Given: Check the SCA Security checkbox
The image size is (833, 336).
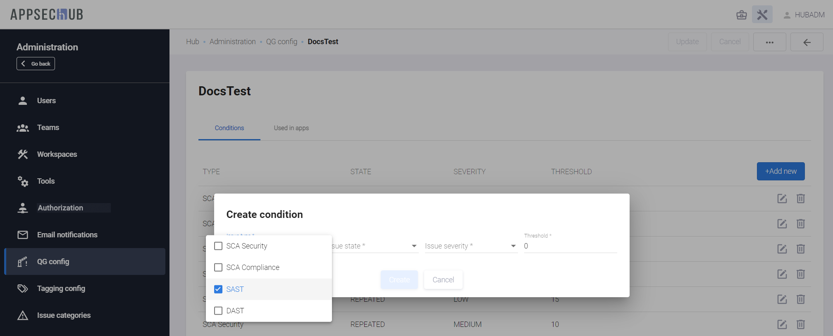Looking at the screenshot, I should 218,246.
